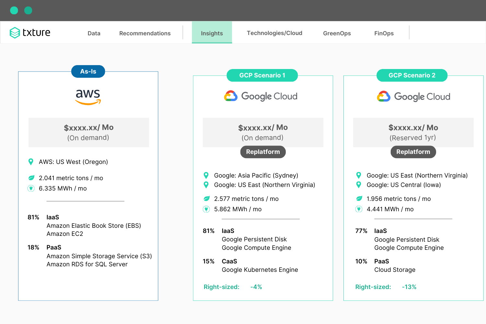Click 'Google Compute Engine' in Scenario 1

pos(257,248)
